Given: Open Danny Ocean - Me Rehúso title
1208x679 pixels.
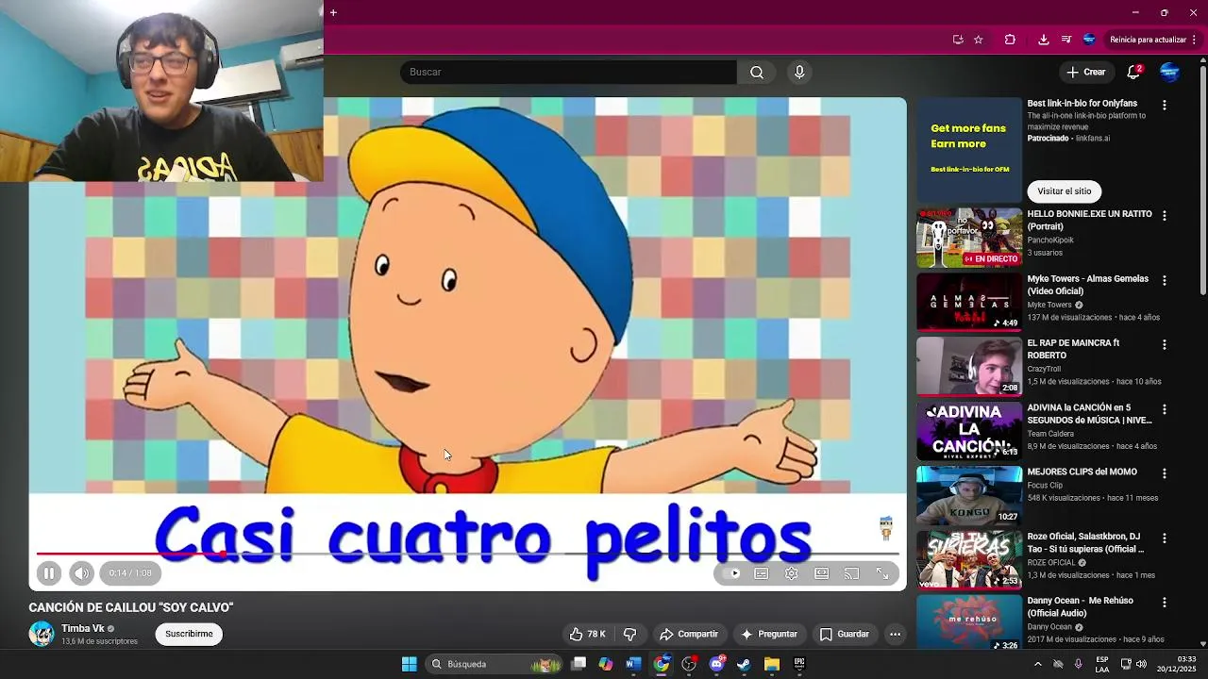Looking at the screenshot, I should [x=1080, y=606].
